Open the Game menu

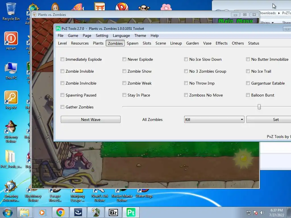[x=73, y=35]
